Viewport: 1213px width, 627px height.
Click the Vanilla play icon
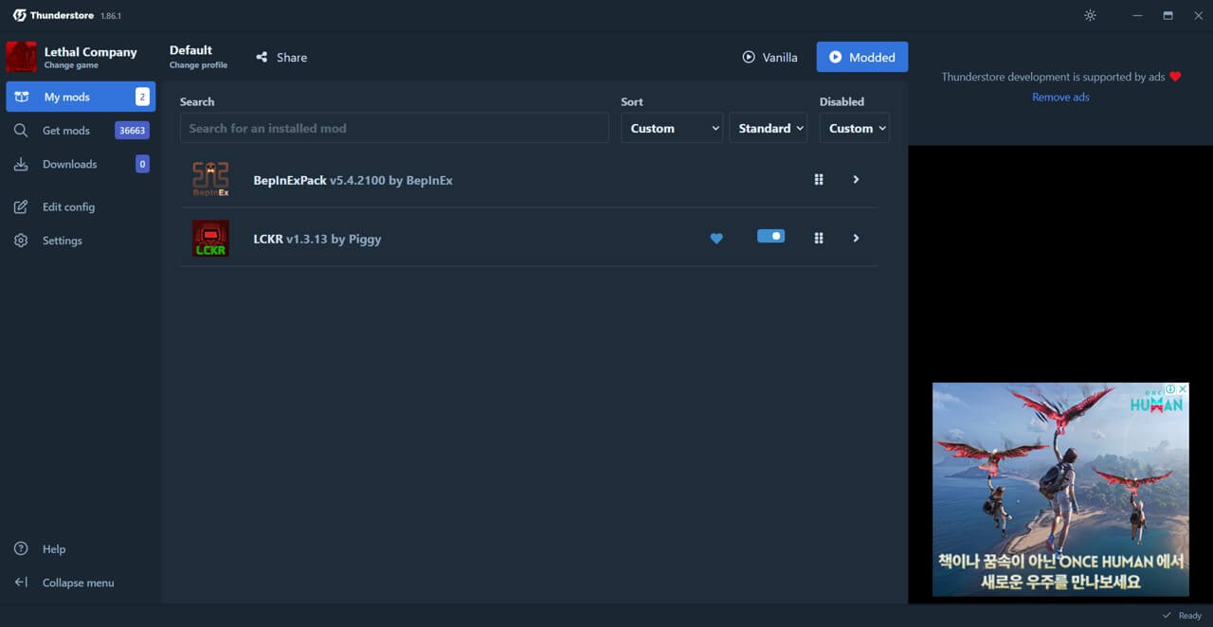point(749,57)
